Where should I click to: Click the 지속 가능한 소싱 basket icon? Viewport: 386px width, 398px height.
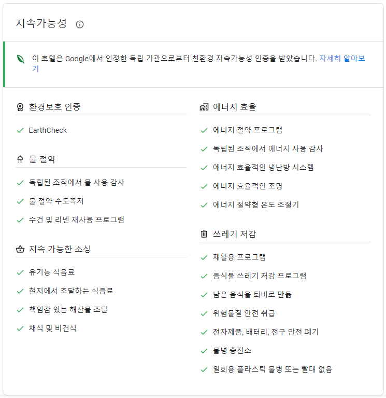[x=20, y=249]
